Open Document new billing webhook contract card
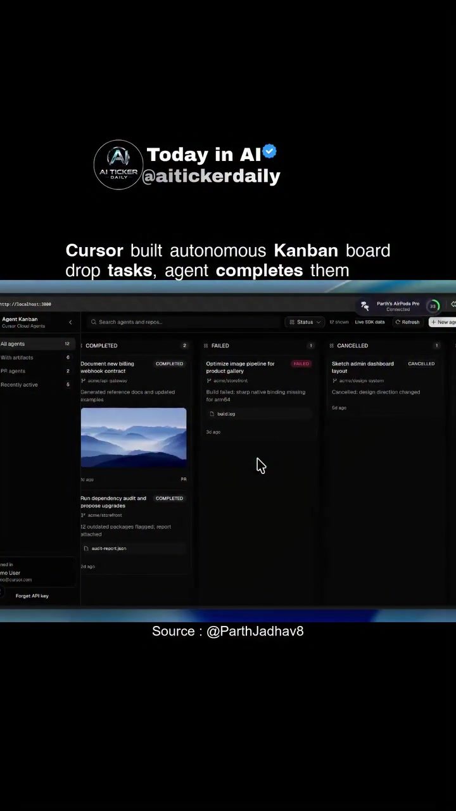 coord(134,422)
